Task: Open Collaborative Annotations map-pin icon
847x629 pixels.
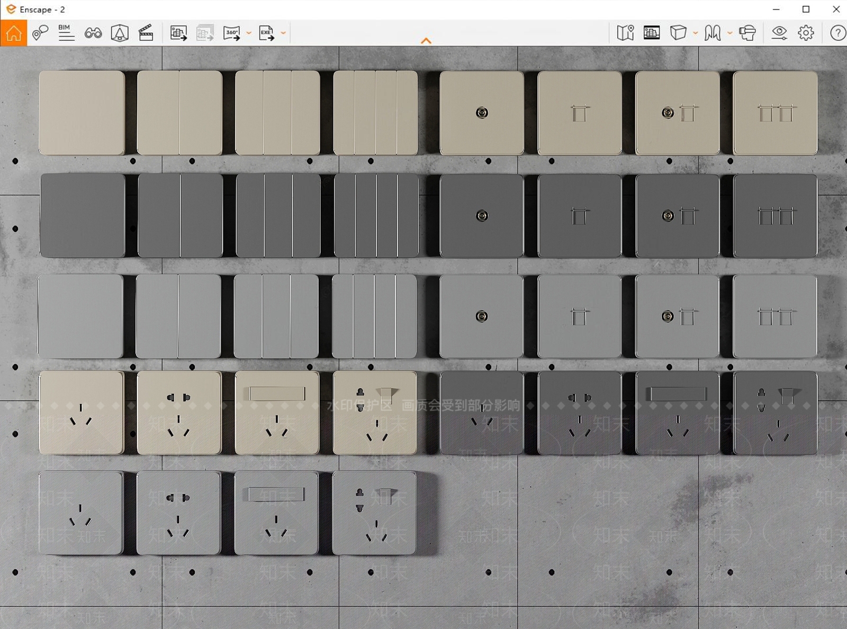Action: point(40,33)
